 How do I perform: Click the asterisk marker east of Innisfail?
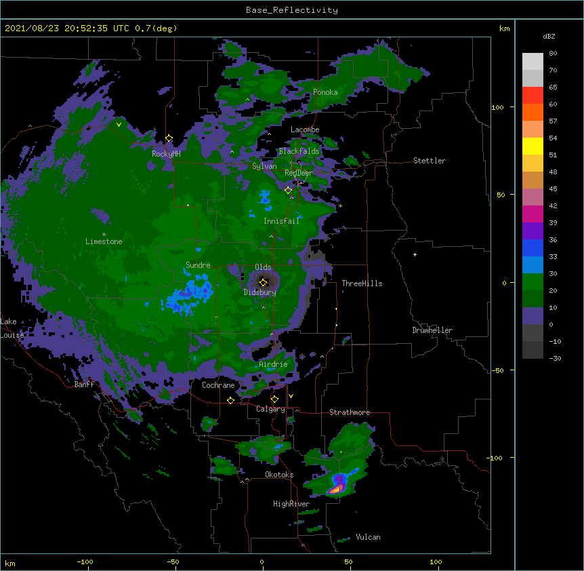[340, 206]
